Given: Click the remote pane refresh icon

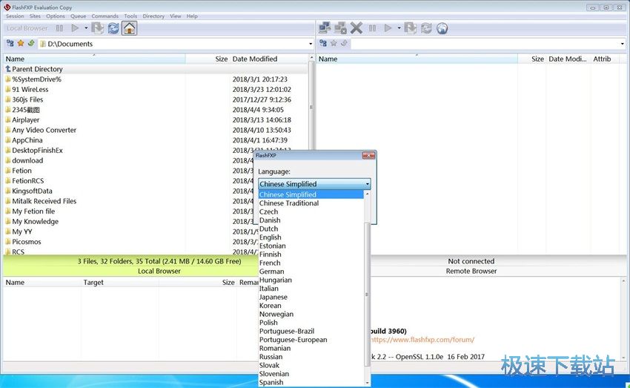Looking at the screenshot, I should pyautogui.click(x=426, y=28).
